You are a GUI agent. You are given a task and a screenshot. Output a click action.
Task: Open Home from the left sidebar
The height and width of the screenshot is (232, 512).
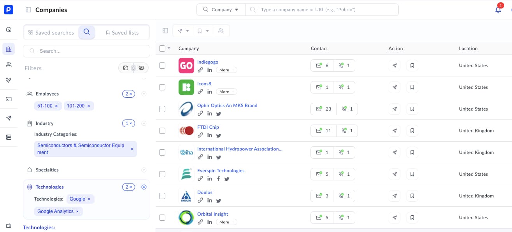[9, 29]
